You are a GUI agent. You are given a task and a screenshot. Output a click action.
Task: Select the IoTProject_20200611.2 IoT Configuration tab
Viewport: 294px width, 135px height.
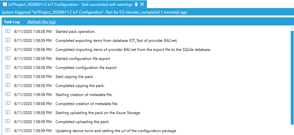point(68,4)
